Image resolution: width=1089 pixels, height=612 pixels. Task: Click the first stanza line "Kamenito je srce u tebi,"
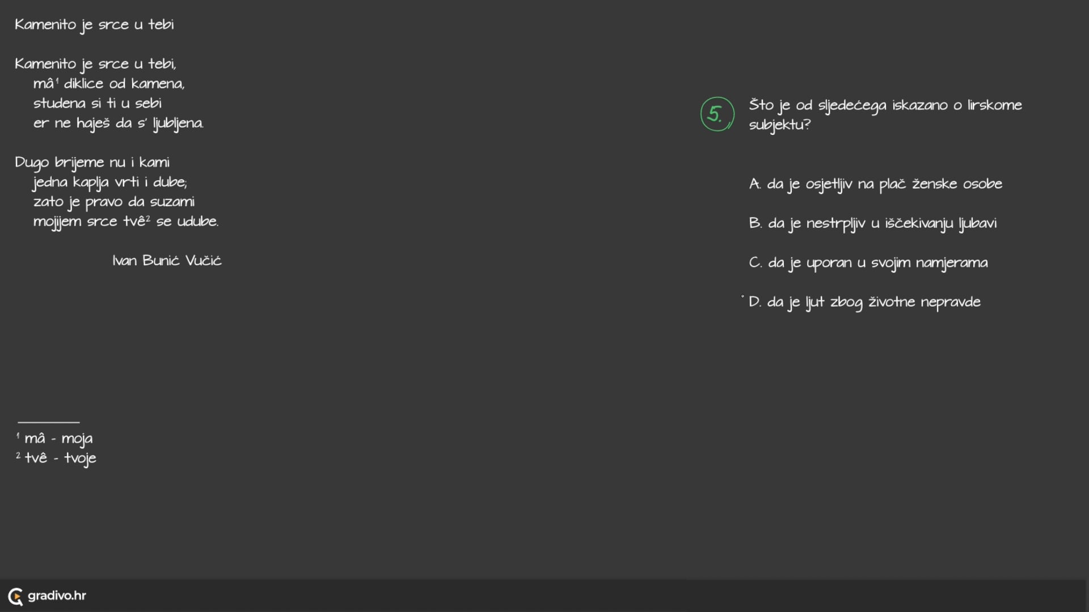[x=95, y=64]
